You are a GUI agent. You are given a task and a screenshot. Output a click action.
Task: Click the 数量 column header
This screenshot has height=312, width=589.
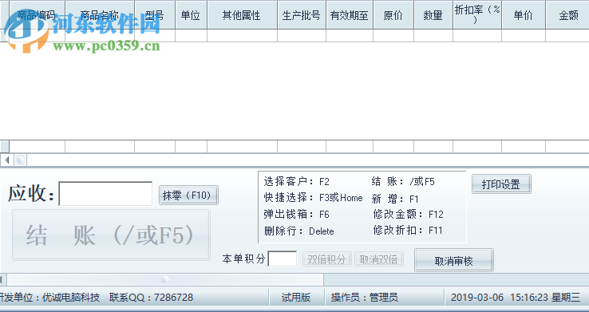click(433, 14)
